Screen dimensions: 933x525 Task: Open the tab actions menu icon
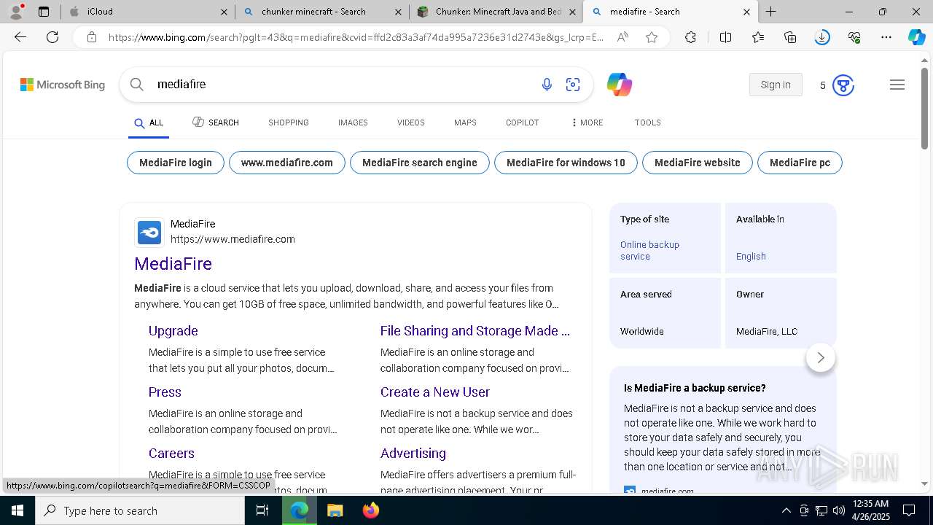[44, 12]
